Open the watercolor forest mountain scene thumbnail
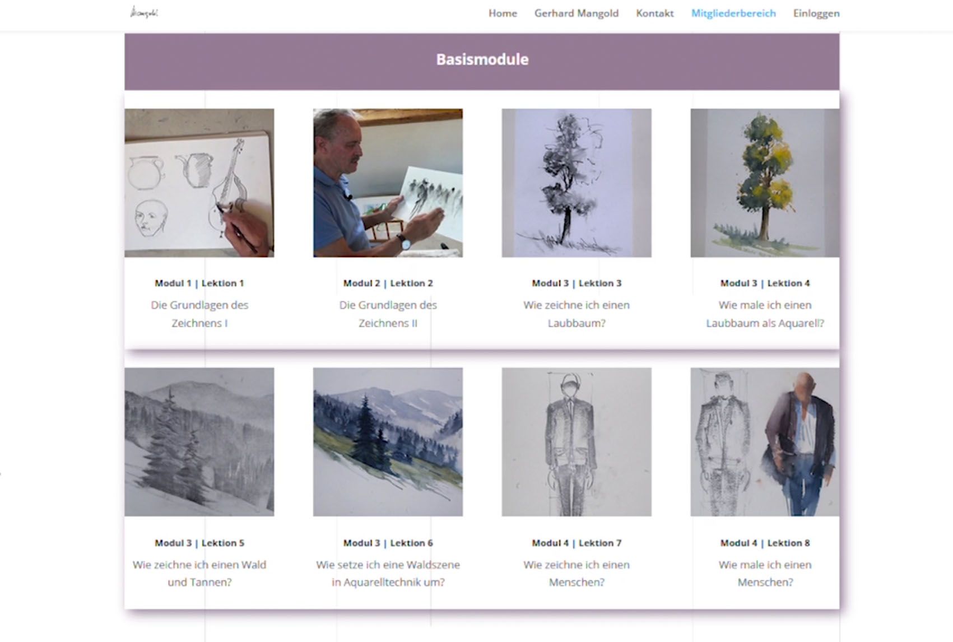The image size is (953, 642). (x=388, y=441)
